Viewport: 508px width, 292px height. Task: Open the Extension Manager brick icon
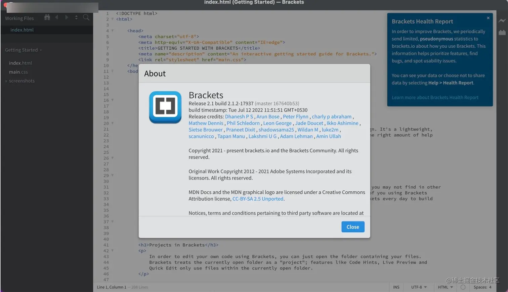click(x=502, y=33)
